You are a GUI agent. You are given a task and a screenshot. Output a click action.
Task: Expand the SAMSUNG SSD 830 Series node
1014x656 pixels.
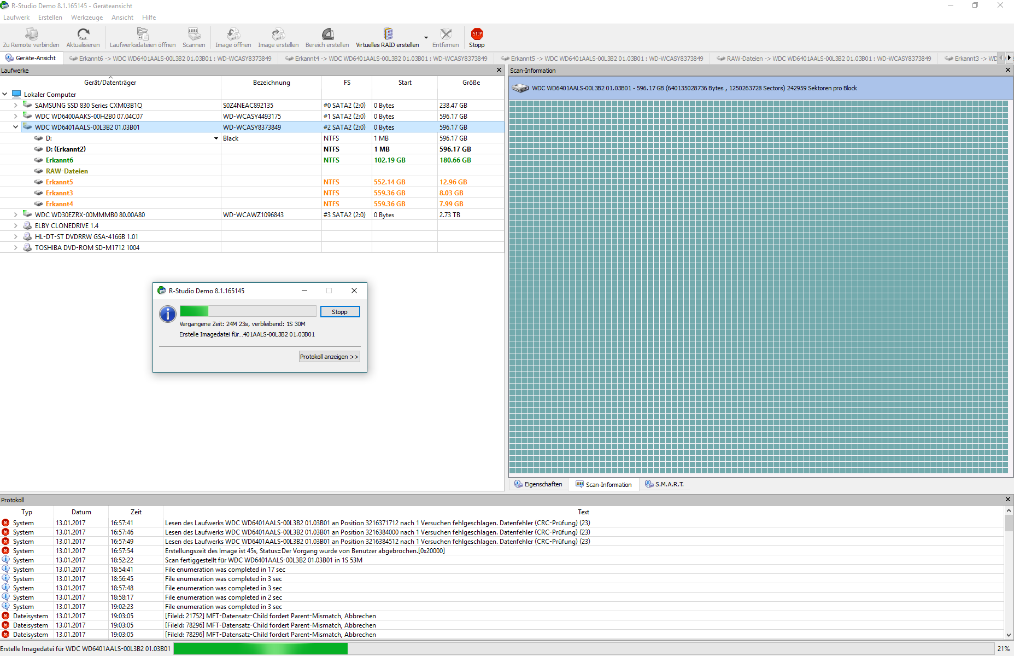point(16,105)
